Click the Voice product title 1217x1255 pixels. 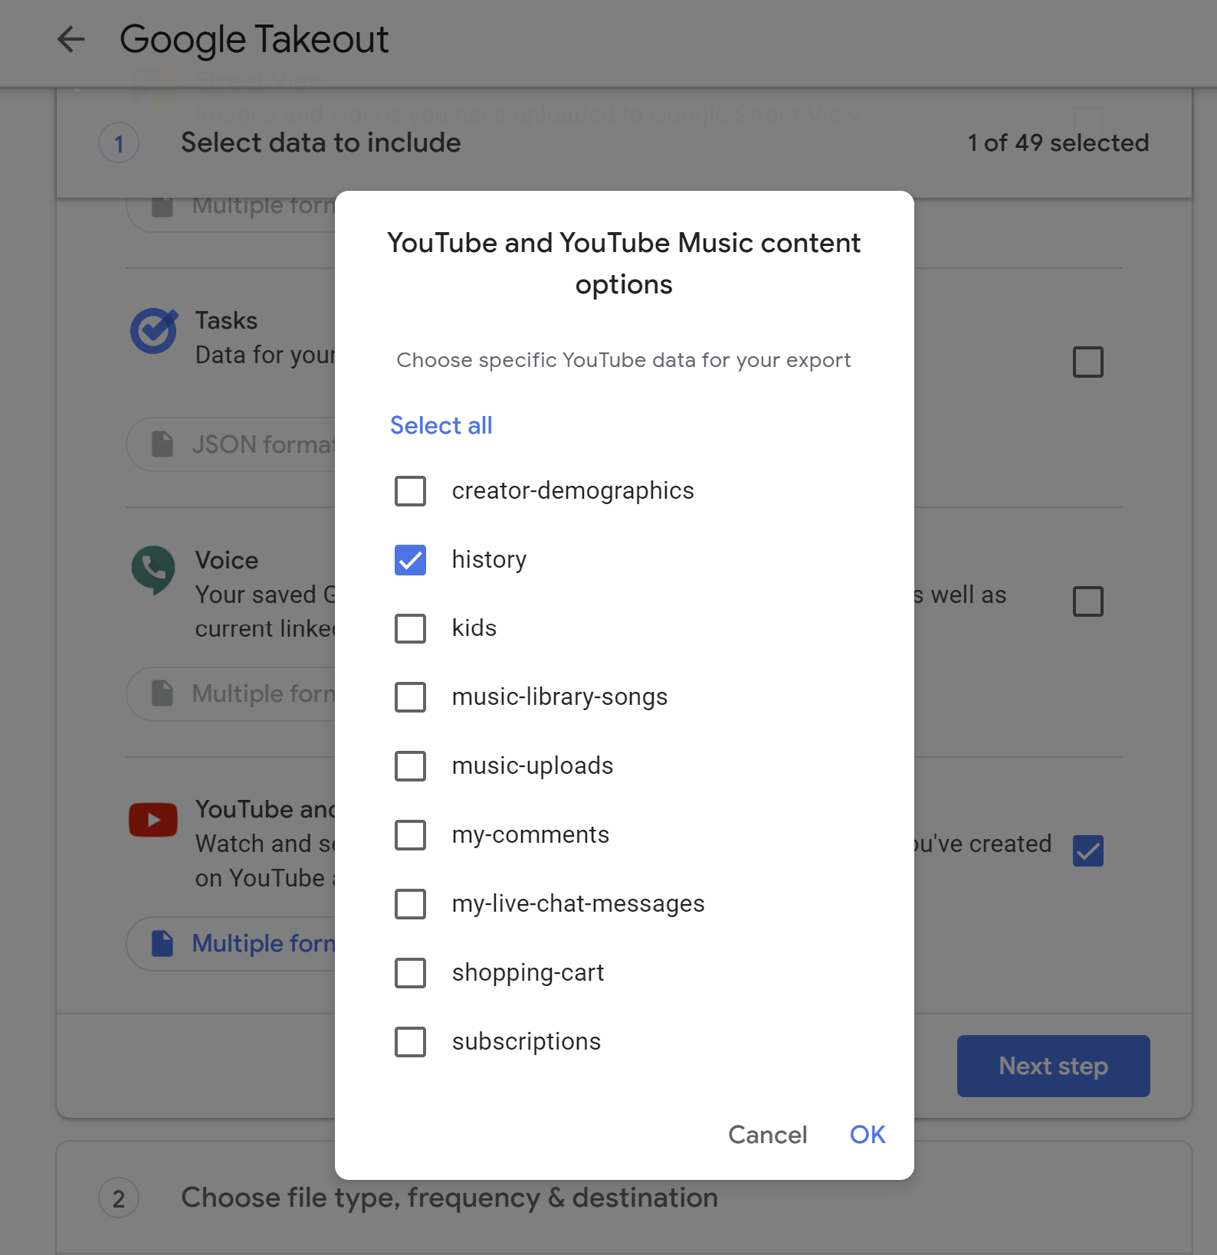coord(227,560)
